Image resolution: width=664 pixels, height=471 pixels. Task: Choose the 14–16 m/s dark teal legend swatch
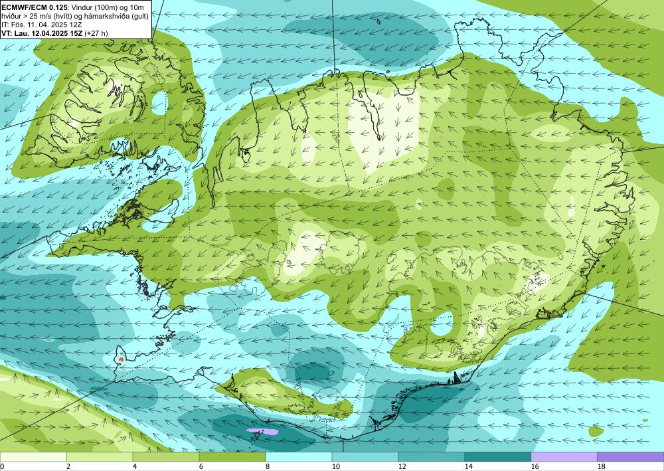498,456
